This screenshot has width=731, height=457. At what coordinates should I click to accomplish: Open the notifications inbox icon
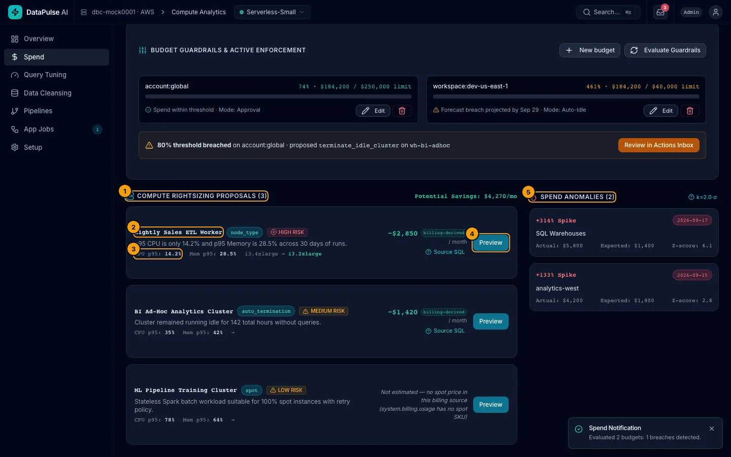[x=660, y=12]
